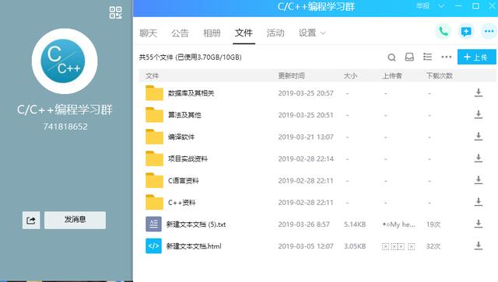Screen dimensions: 498x282
Task: Click the 32次 download count
Action: [x=433, y=246]
